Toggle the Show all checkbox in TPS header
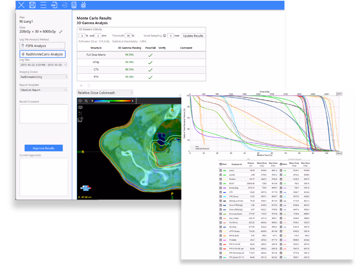This screenshot has height=268, width=357. coord(220,164)
